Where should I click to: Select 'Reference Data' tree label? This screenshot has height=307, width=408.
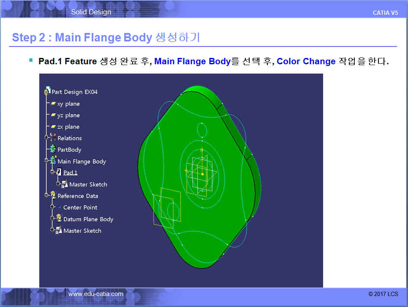(x=78, y=196)
